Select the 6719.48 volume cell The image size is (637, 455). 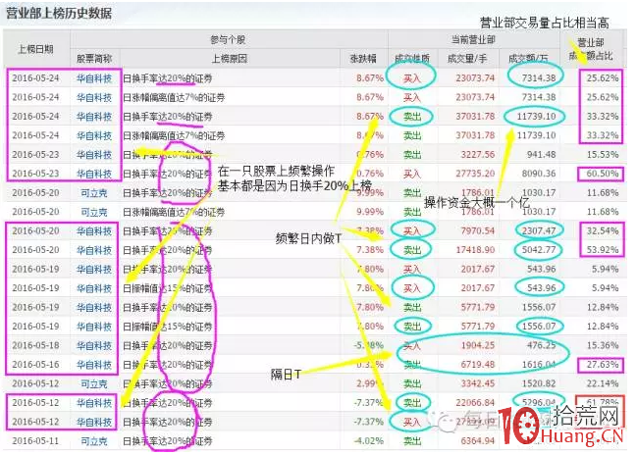coord(477,365)
